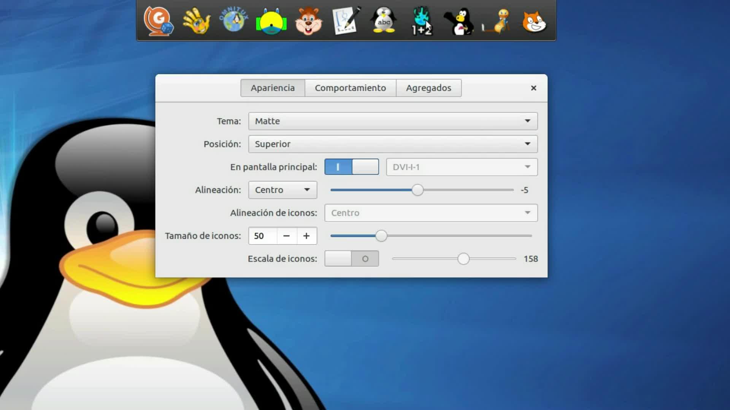
Task: Open the Alineación Centro dropdown
Action: [x=282, y=190]
